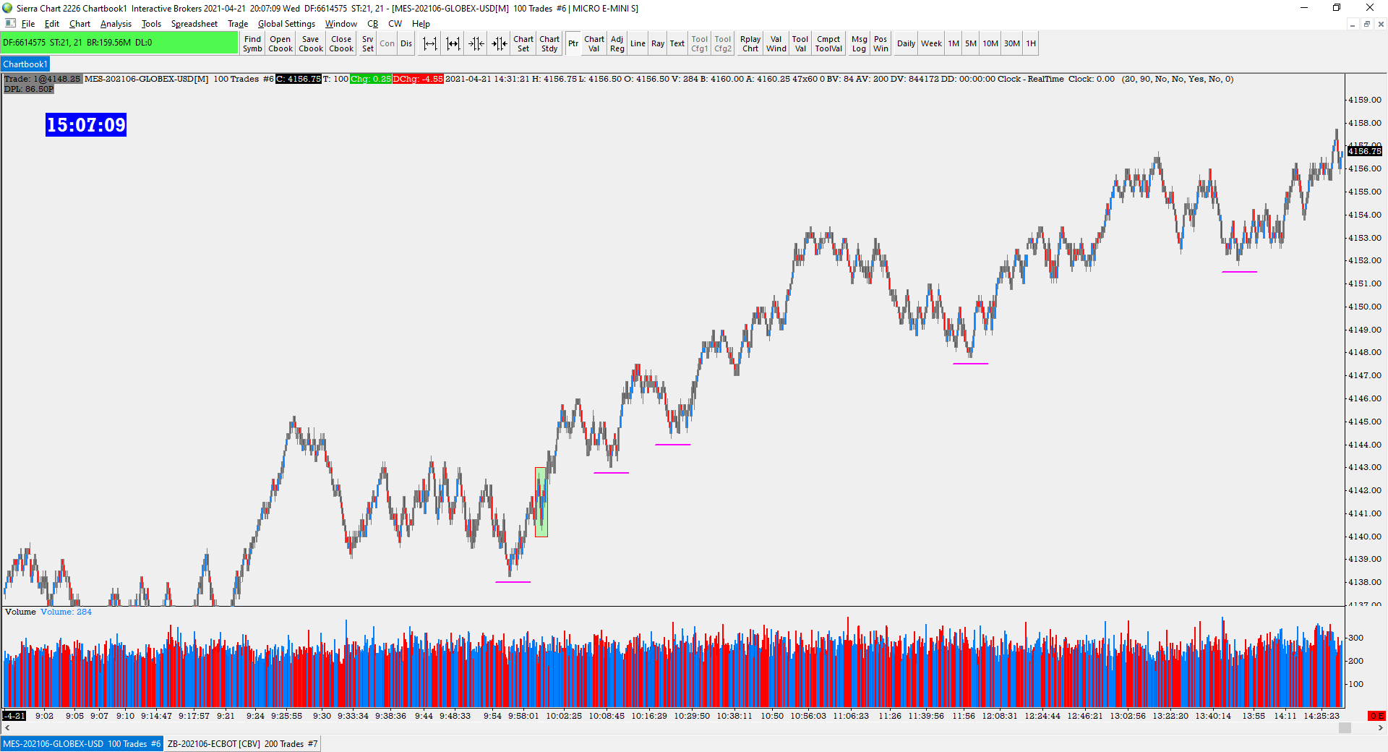This screenshot has width=1388, height=752.
Task: Toggle the Ptr pointer tool
Action: point(573,43)
